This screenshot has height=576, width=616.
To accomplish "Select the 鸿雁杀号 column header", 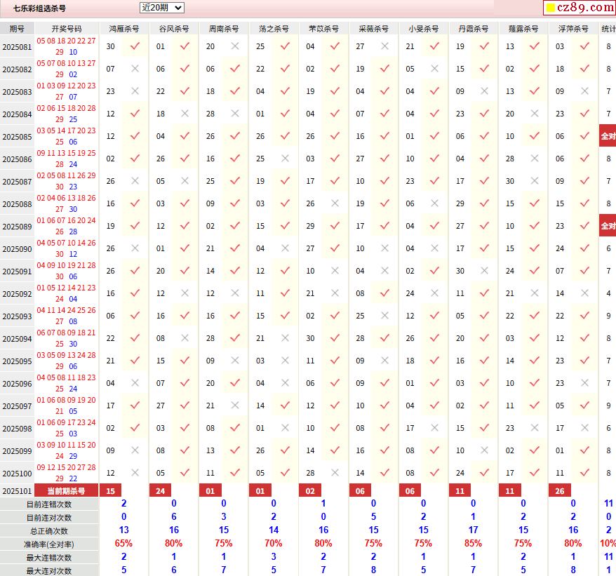I will tap(124, 29).
